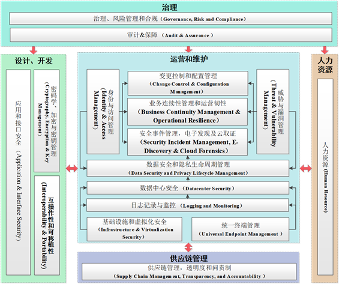The height and width of the screenshot is (284, 339).
Task: Click red arrow above 运营和维护 panel
Action: coord(188,49)
